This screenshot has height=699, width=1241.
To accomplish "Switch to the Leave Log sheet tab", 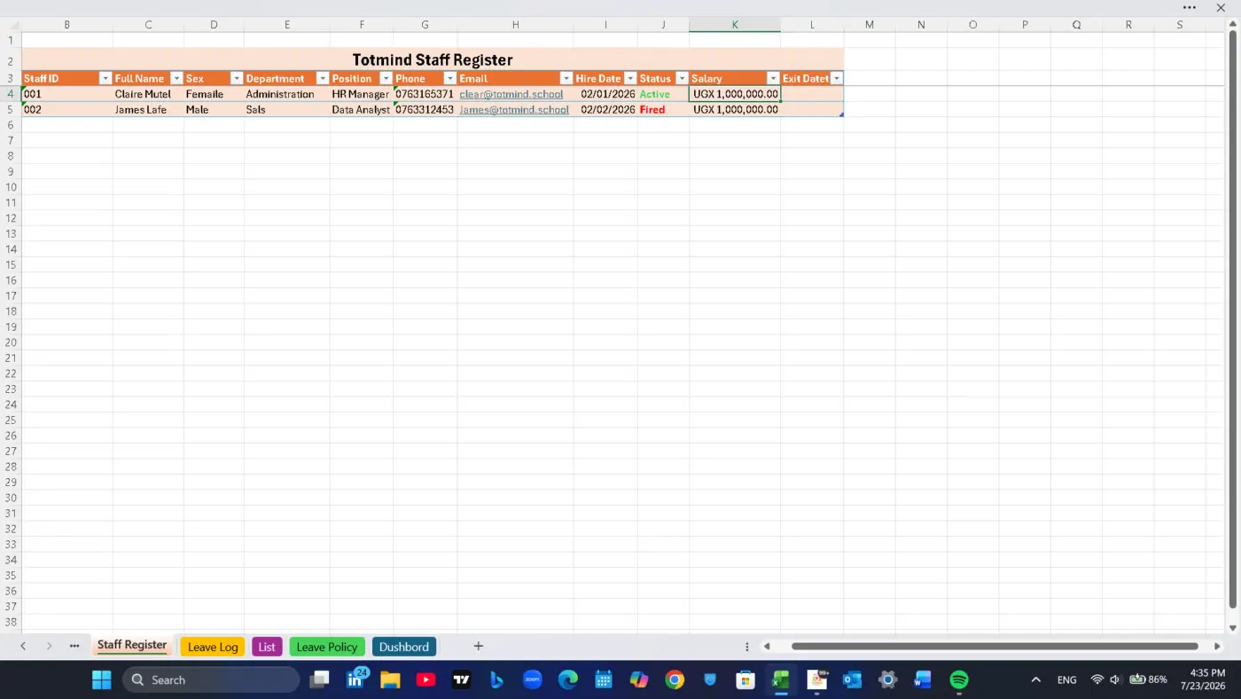I will [x=213, y=647].
